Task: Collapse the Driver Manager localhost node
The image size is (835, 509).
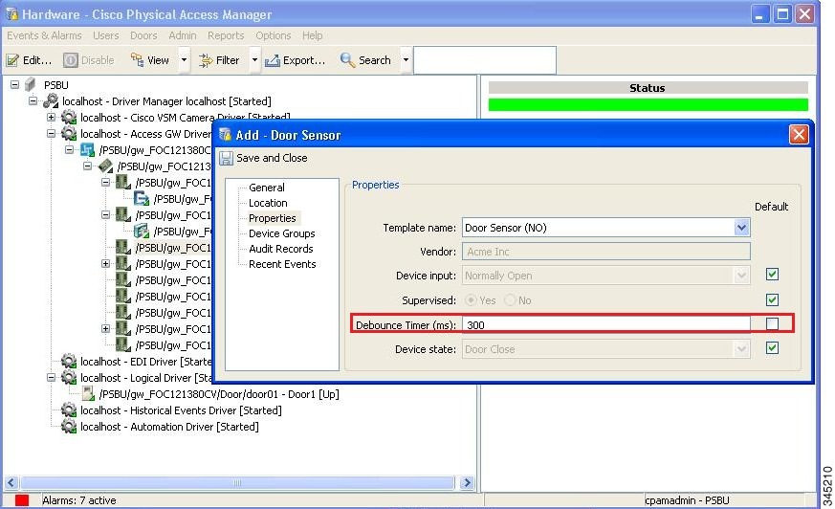Action: tap(33, 100)
